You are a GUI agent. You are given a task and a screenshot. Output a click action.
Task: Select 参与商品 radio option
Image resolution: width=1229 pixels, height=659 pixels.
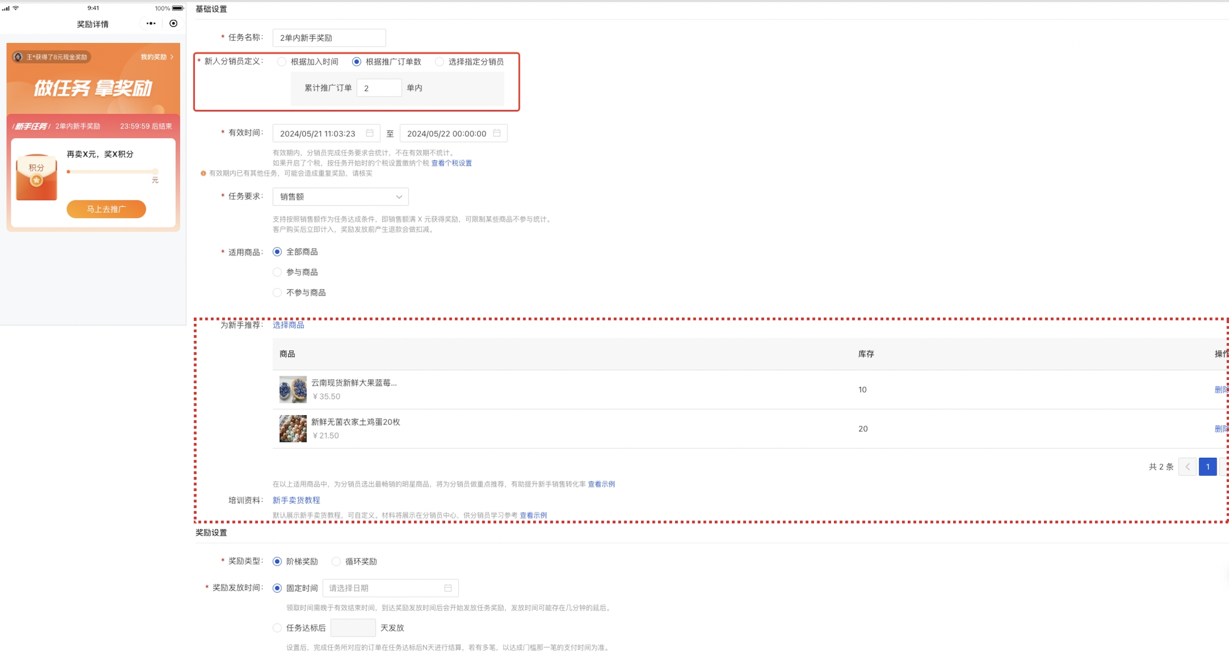point(277,272)
